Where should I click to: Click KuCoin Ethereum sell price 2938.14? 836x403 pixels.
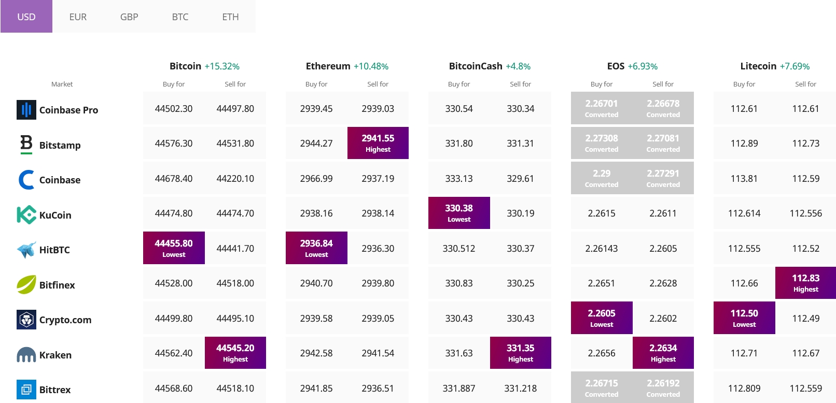click(378, 213)
